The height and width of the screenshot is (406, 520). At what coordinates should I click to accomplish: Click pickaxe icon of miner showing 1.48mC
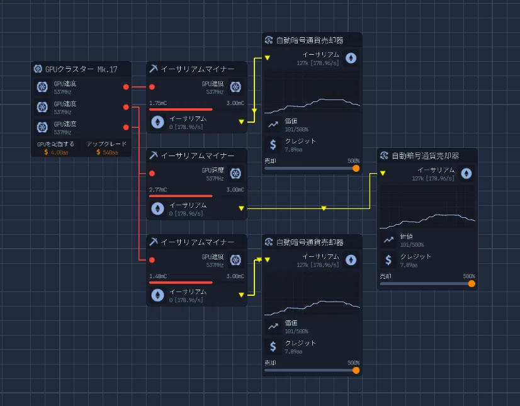153,242
